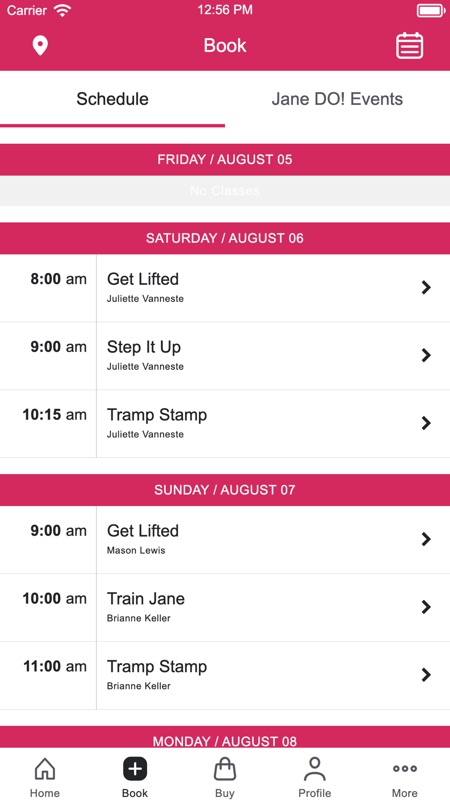
Task: Expand Saturday 10:15 am Tramp Stamp chevron
Action: [x=426, y=423]
